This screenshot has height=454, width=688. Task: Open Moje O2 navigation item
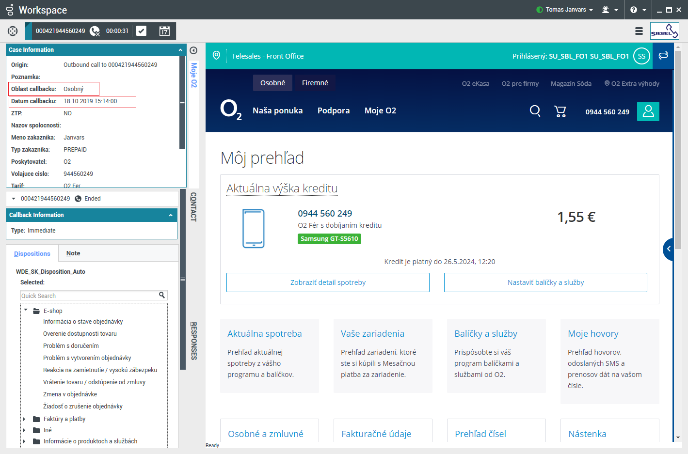[x=380, y=110]
